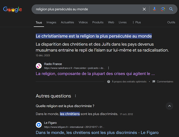Open options beside Autres questions heading
The width and height of the screenshot is (179, 137).
click(x=75, y=96)
